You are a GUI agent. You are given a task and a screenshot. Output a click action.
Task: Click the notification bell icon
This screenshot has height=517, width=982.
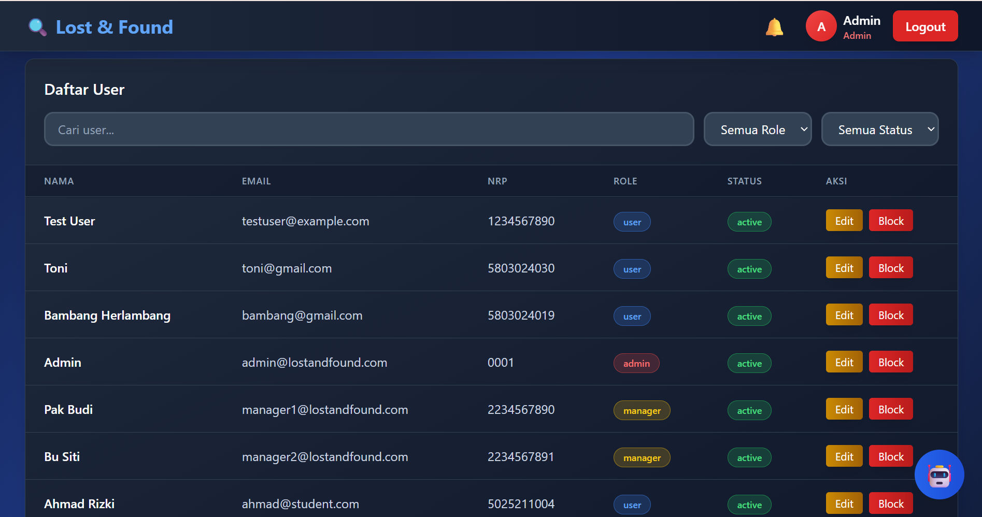(x=774, y=27)
